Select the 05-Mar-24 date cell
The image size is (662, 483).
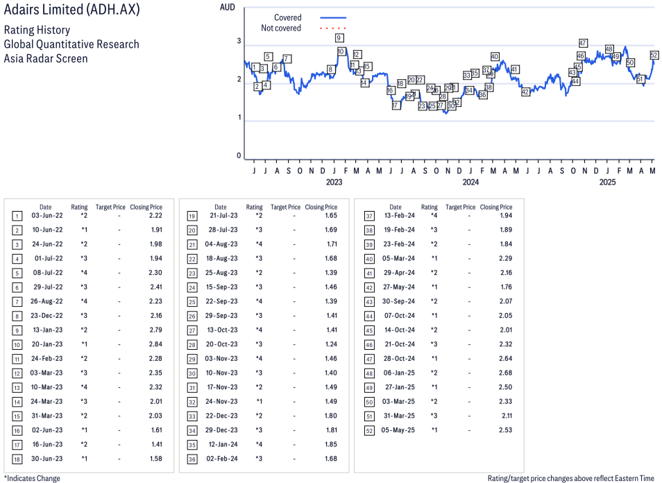[x=398, y=258]
